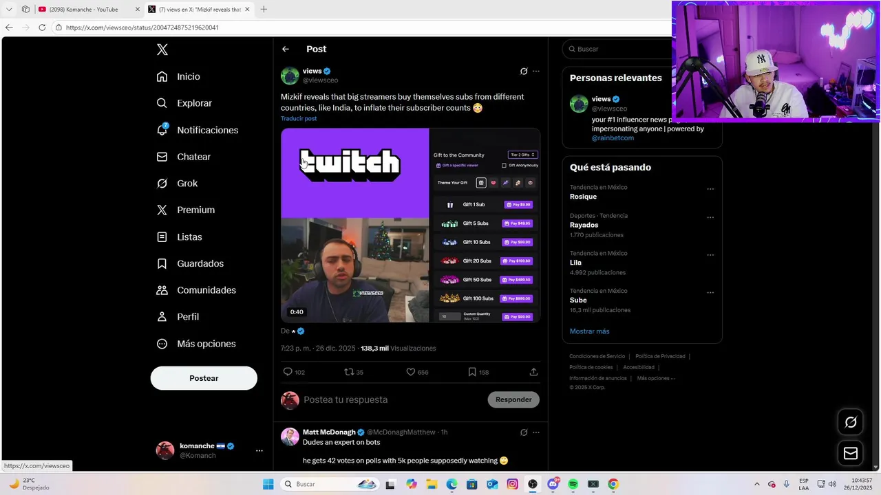Open Condiciones de Servicio link
The height and width of the screenshot is (495, 881).
pyautogui.click(x=597, y=356)
